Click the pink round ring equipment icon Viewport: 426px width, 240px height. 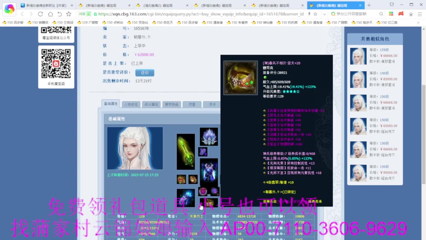point(203,191)
